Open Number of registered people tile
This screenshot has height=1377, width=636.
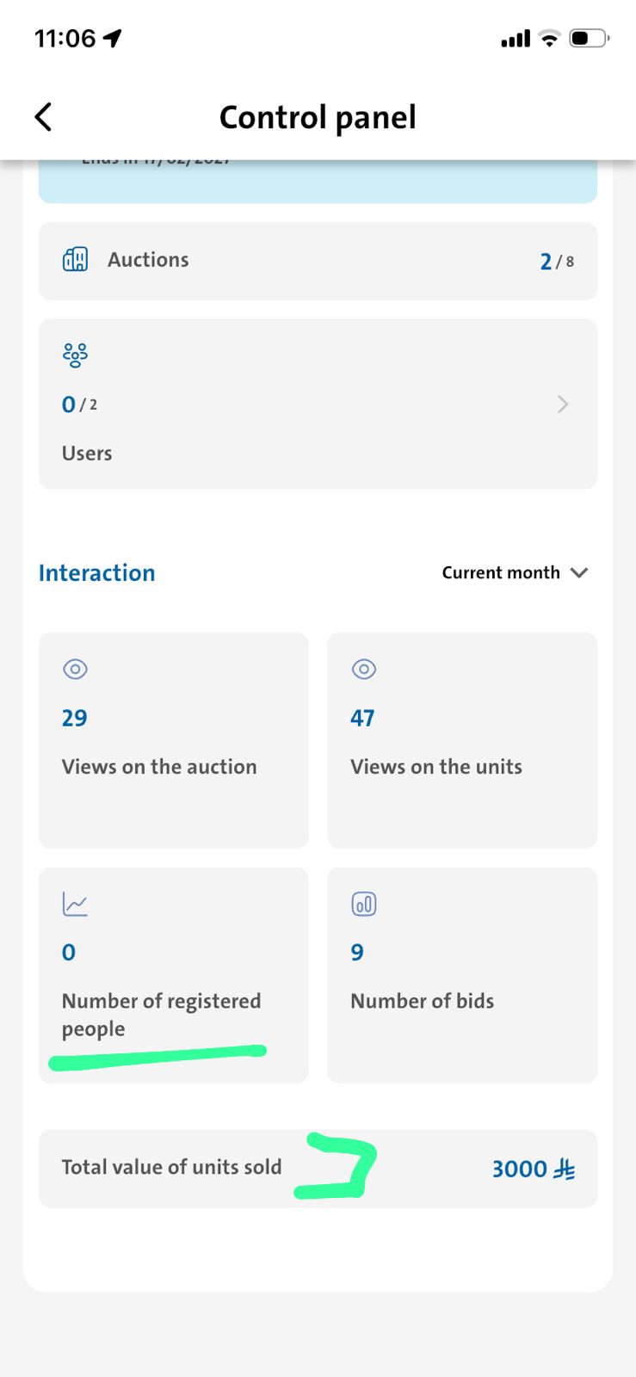(x=173, y=975)
